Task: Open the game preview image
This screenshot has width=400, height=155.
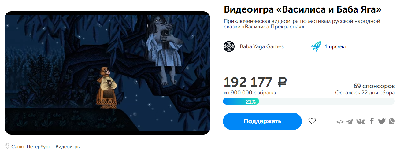Action: (107, 73)
